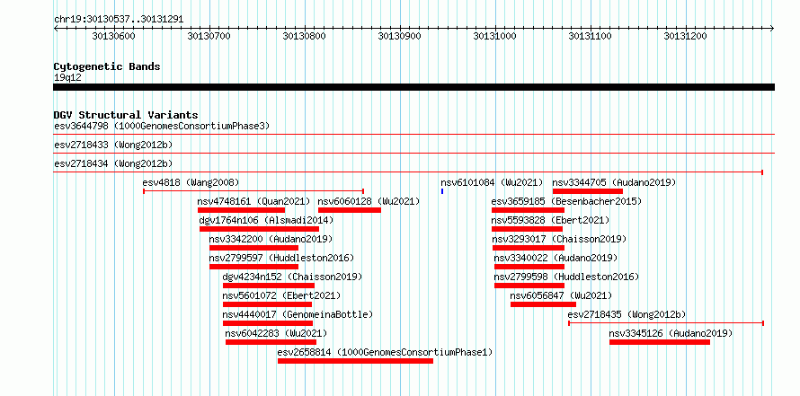Click nsv4440017 (GenomeinaBottle) label
The height and width of the screenshot is (396, 800).
[x=298, y=314]
